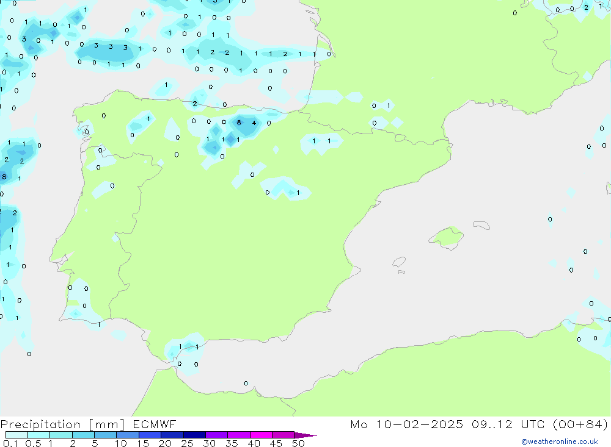The image size is (611, 447).
Task: Click the 'Precipitation [mm]' title text
Action: tap(62, 424)
